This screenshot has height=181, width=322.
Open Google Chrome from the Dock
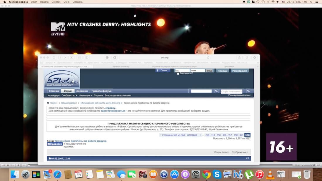[207, 175]
